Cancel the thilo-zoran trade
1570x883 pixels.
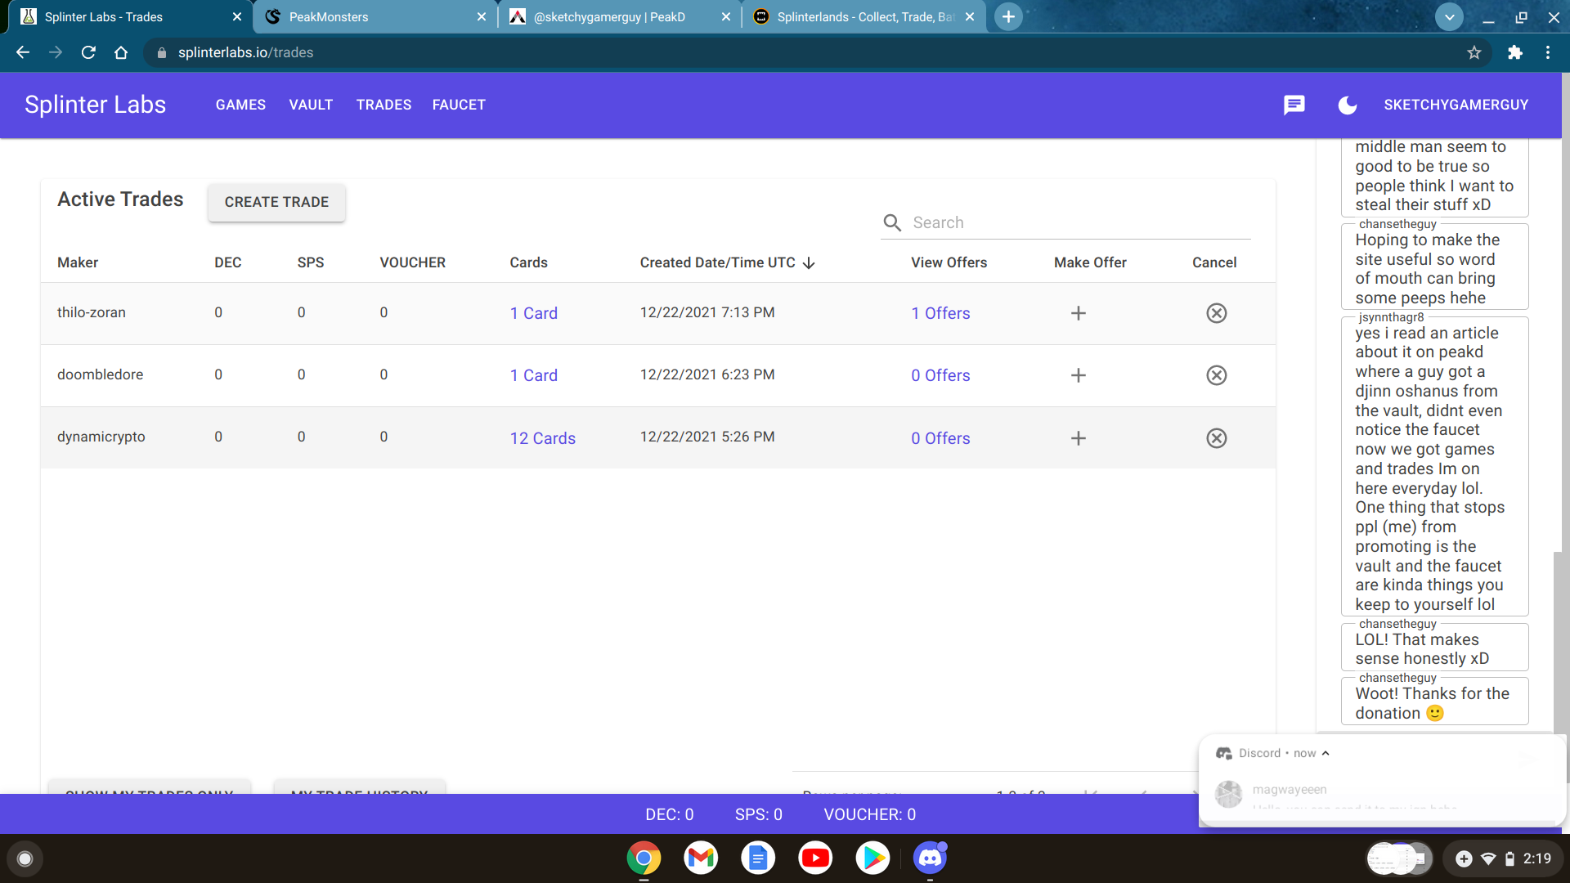(1217, 313)
